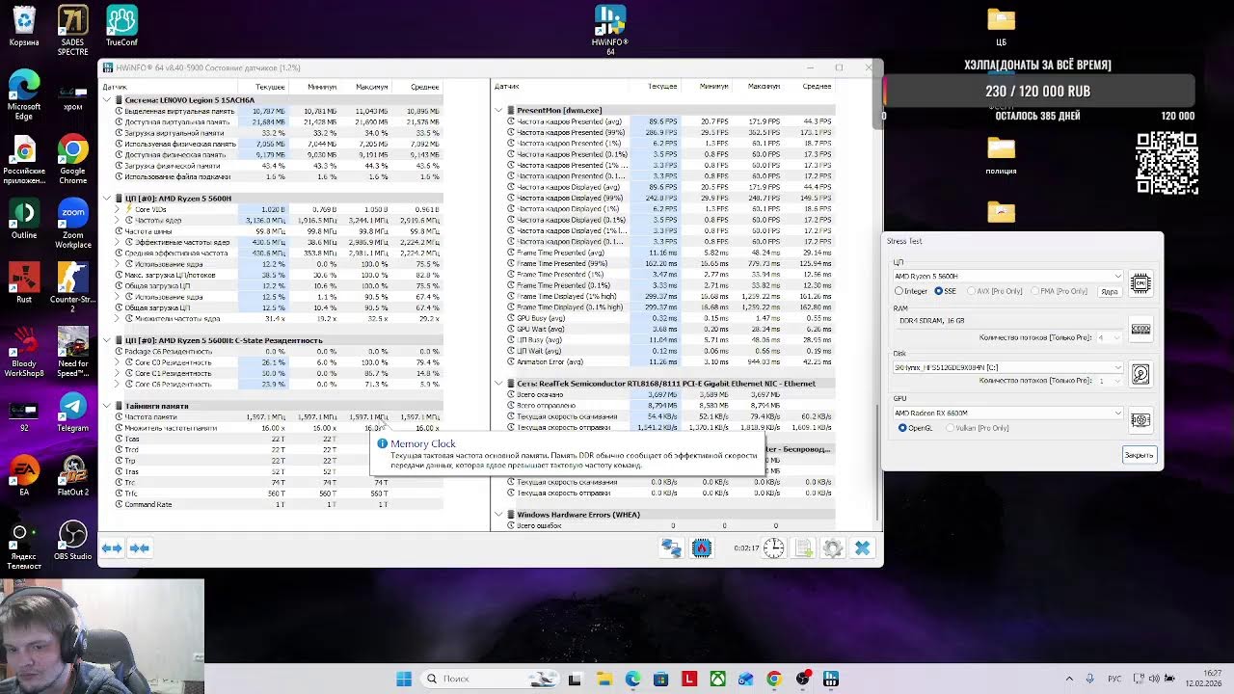
Task: Open the stress test flame icon
Action: point(701,548)
